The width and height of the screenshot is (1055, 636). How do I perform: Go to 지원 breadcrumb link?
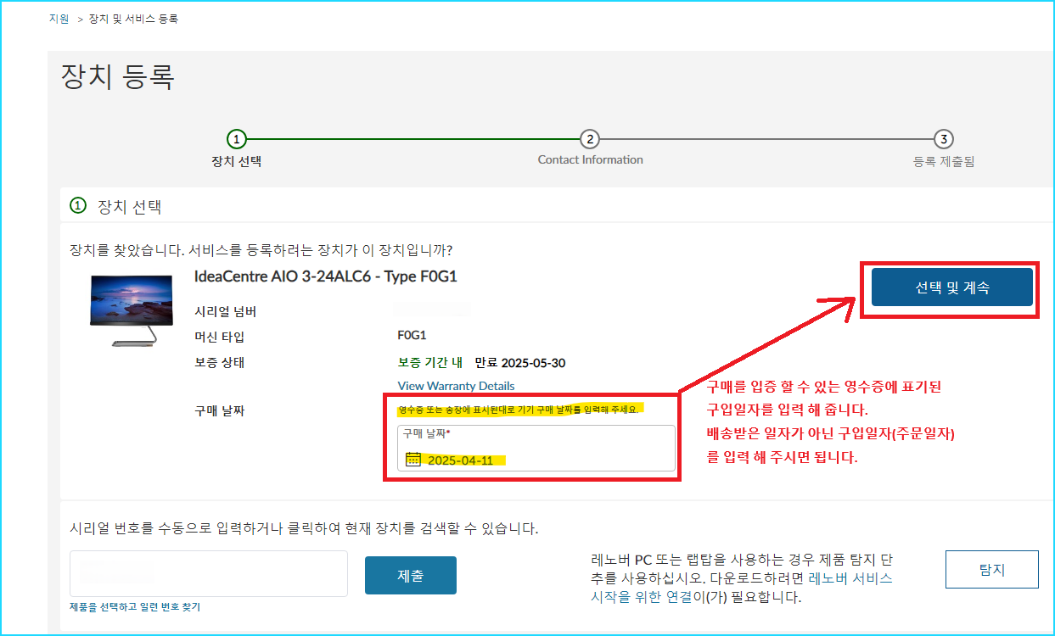click(59, 18)
